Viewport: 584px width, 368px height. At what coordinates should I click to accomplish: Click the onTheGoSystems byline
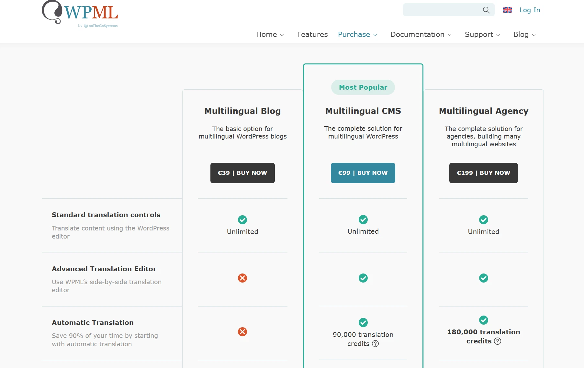tap(98, 26)
